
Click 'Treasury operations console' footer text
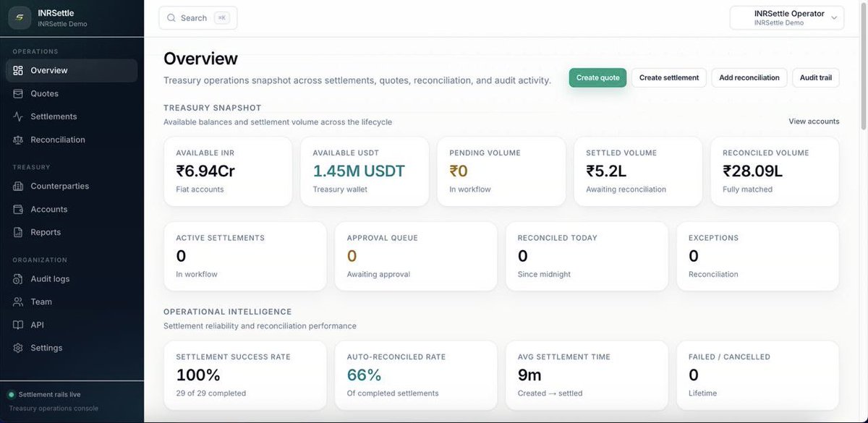tap(54, 409)
